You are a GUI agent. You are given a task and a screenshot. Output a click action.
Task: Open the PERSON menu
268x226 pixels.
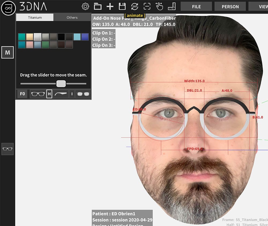pos(230,7)
